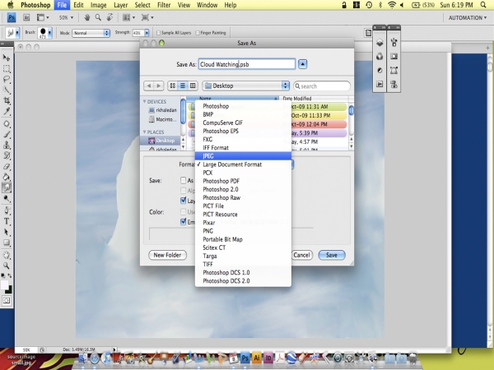Collapse the DEVICES sidebar section

pos(145,101)
